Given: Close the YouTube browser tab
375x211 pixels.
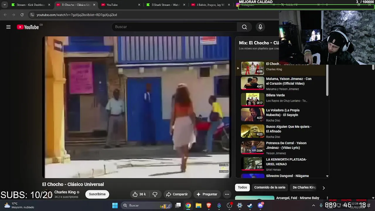Looking at the screenshot, I should coord(139,5).
